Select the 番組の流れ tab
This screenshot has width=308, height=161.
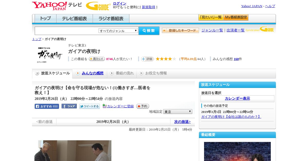[x=122, y=73]
